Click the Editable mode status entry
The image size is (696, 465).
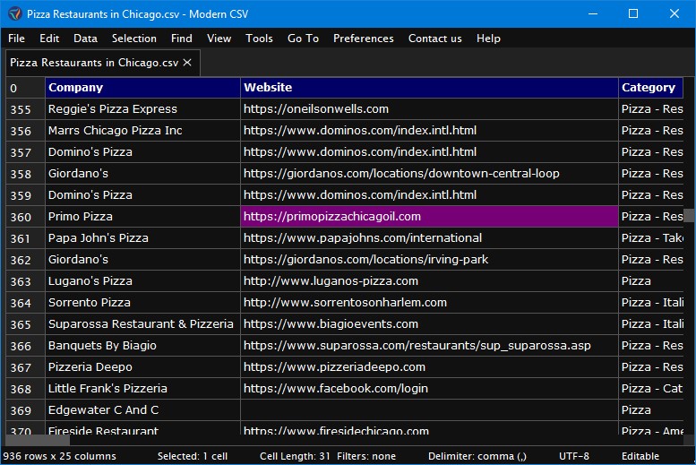[640, 456]
